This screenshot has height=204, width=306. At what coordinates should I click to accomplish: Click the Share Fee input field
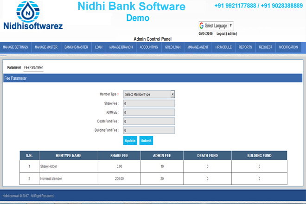(149, 103)
